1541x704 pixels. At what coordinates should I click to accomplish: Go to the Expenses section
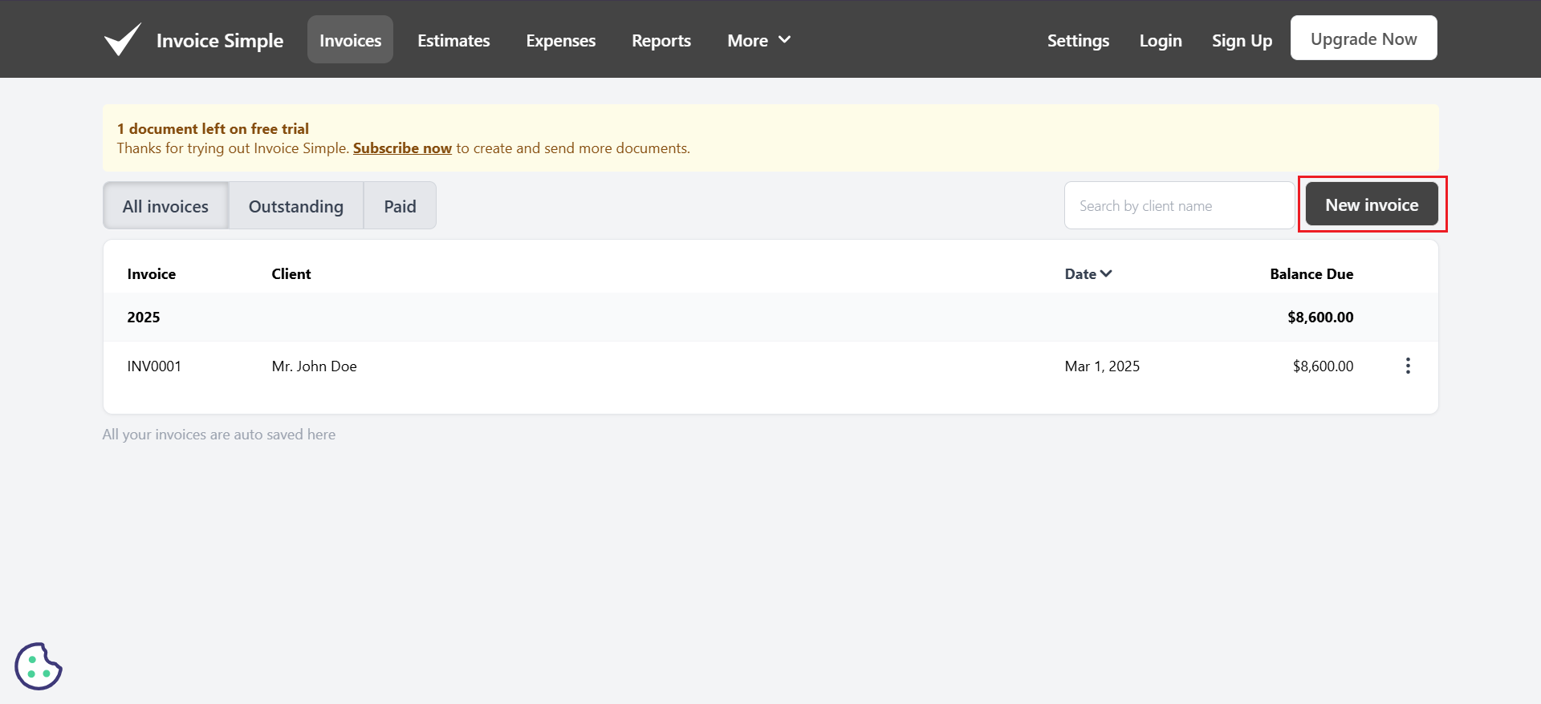pos(560,40)
